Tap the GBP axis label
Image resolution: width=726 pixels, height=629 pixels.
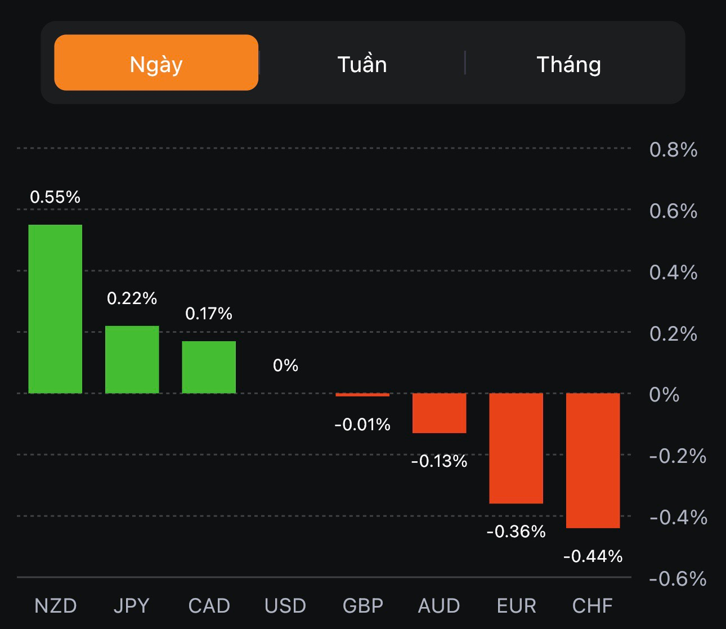tap(363, 606)
